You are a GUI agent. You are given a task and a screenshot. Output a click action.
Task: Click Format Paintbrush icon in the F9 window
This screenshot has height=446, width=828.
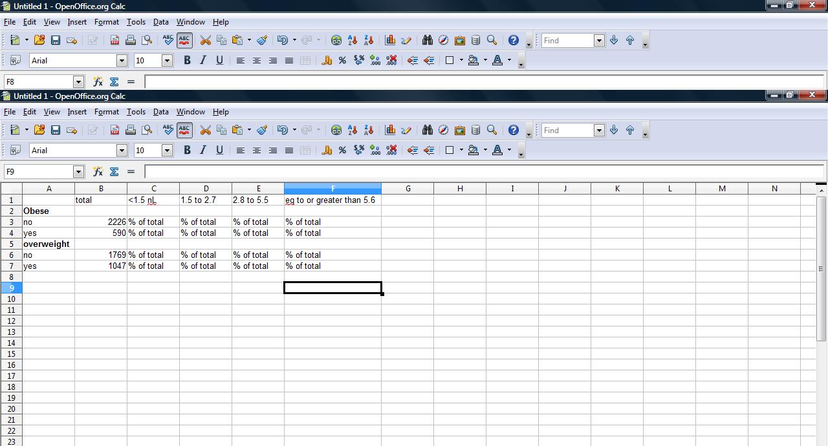[262, 130]
